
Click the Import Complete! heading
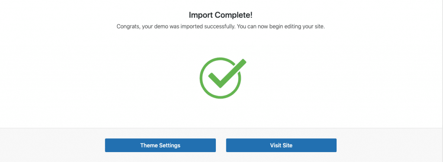click(x=221, y=15)
